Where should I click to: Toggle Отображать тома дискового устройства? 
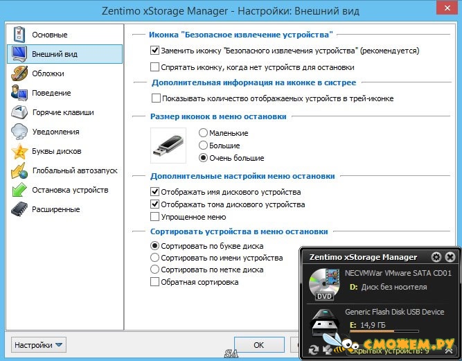point(154,204)
